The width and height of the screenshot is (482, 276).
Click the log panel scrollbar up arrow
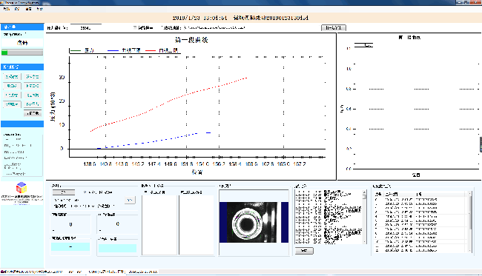[365, 192]
